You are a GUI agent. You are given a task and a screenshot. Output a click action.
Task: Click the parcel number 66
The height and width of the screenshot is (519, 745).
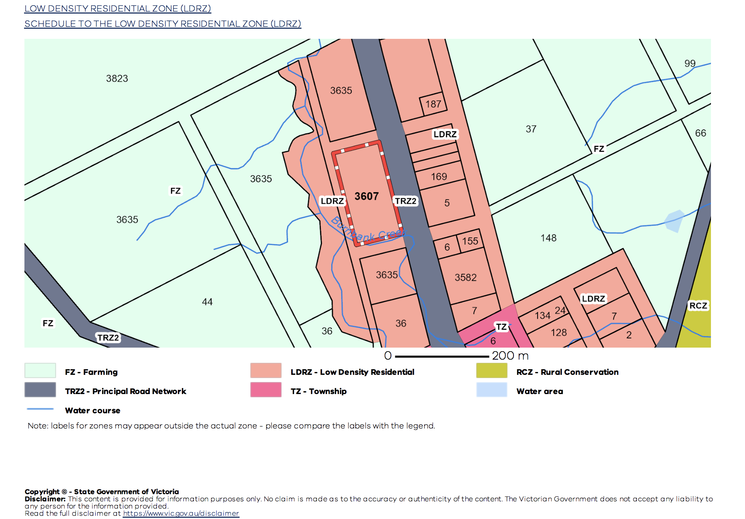701,133
